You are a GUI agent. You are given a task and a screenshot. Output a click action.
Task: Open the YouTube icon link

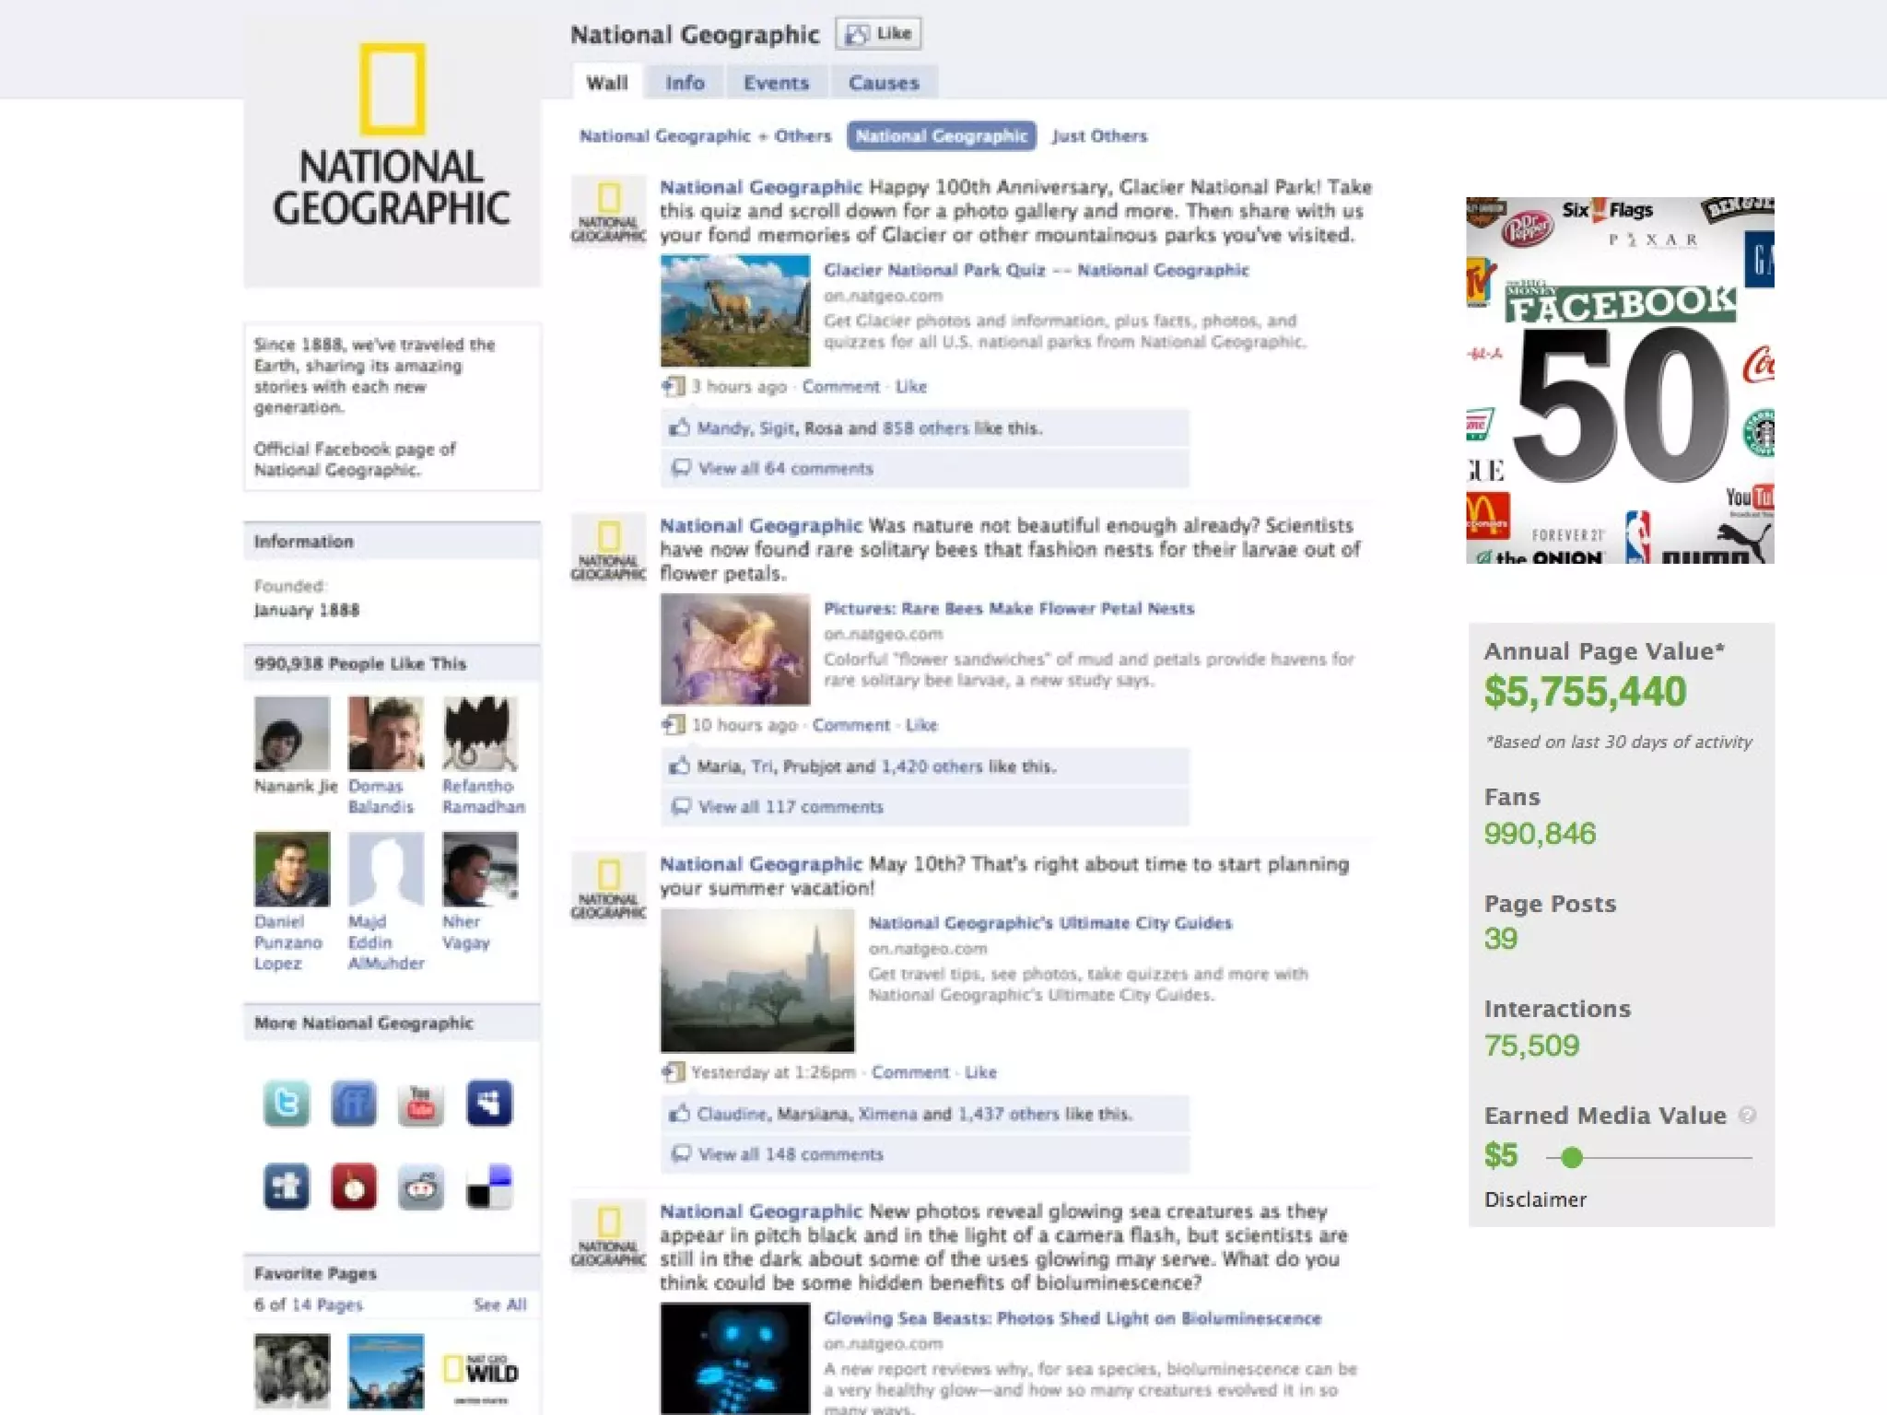tap(421, 1103)
